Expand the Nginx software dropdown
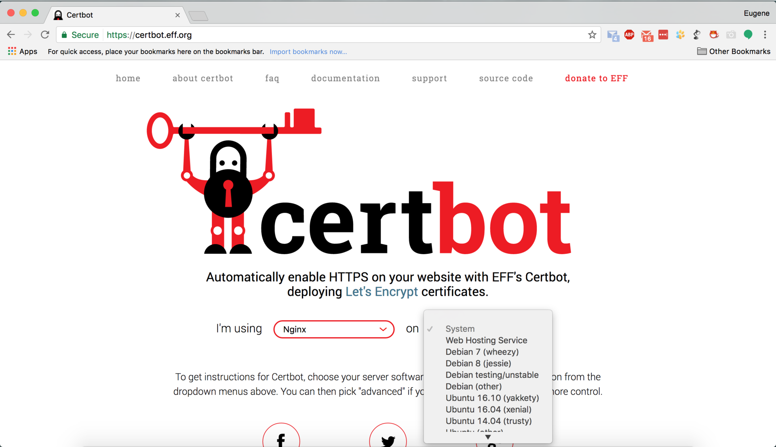Viewport: 776px width, 447px height. tap(333, 329)
